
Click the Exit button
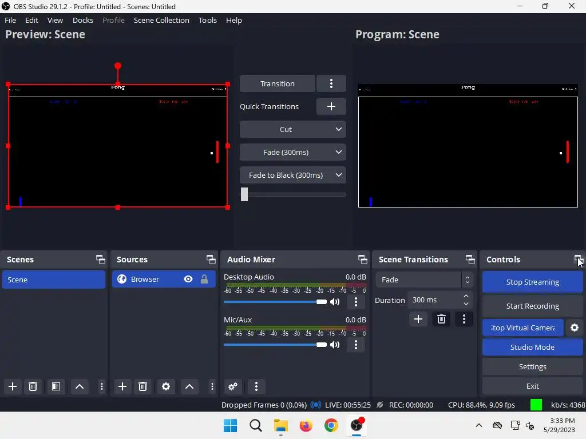pyautogui.click(x=532, y=386)
